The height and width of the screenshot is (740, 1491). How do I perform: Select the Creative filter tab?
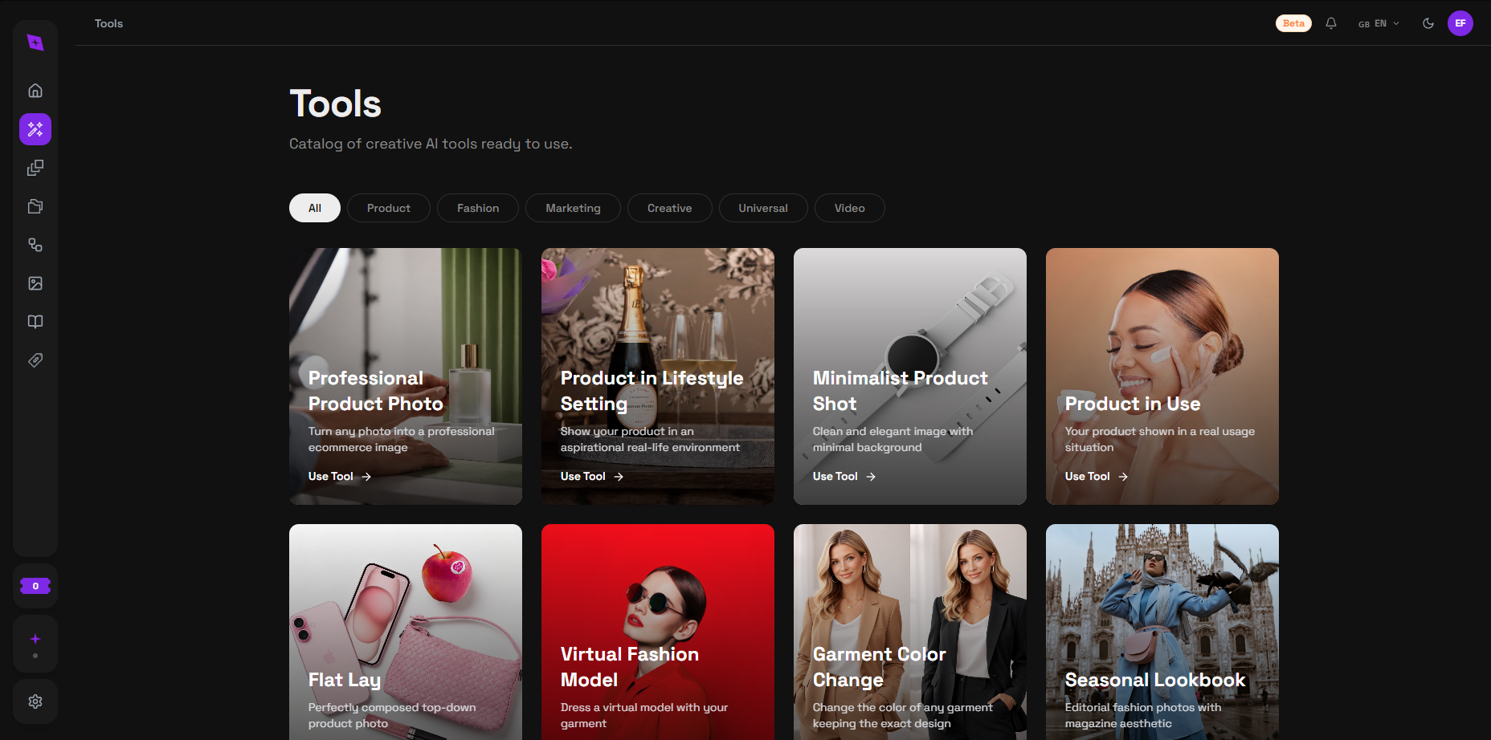670,208
